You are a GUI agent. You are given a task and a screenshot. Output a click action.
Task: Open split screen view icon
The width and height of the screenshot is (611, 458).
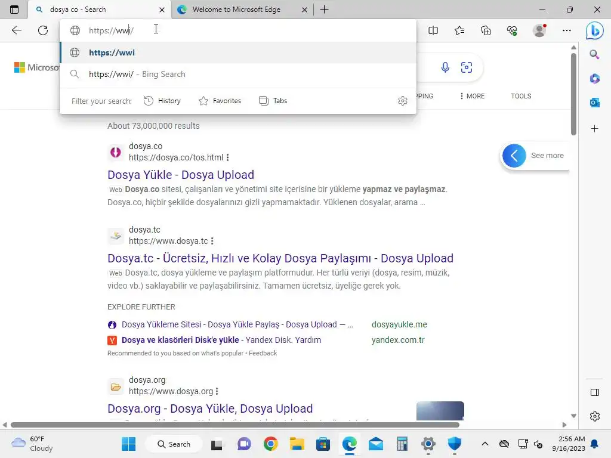433,30
